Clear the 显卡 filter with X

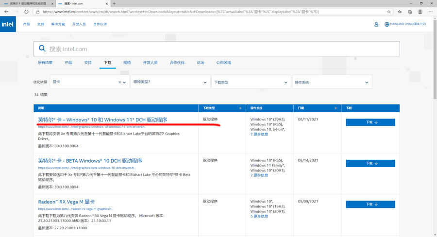(120, 83)
